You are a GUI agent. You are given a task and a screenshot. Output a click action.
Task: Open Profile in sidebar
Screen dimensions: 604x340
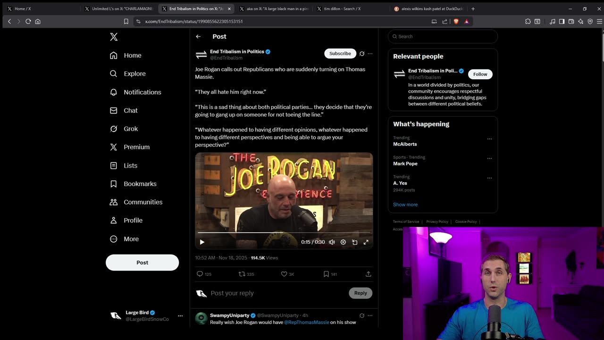coord(126,221)
